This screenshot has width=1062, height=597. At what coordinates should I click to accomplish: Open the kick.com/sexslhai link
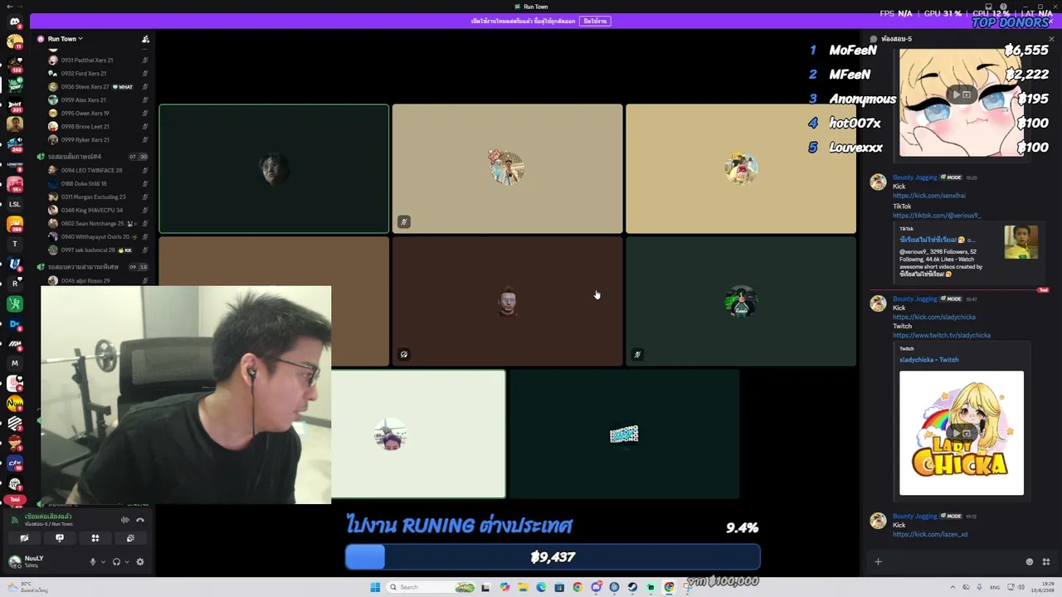[x=929, y=196]
